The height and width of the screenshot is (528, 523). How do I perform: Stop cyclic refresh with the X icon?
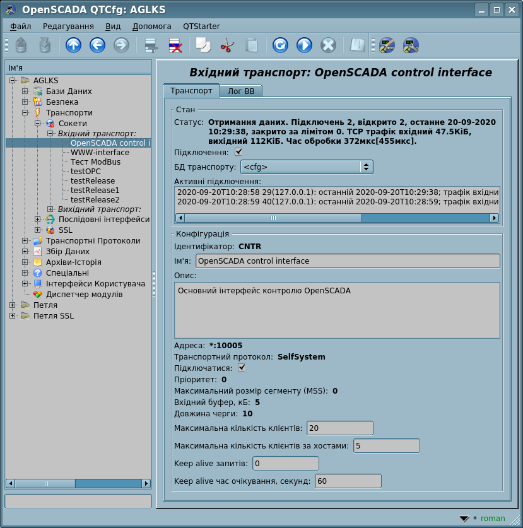(x=328, y=45)
